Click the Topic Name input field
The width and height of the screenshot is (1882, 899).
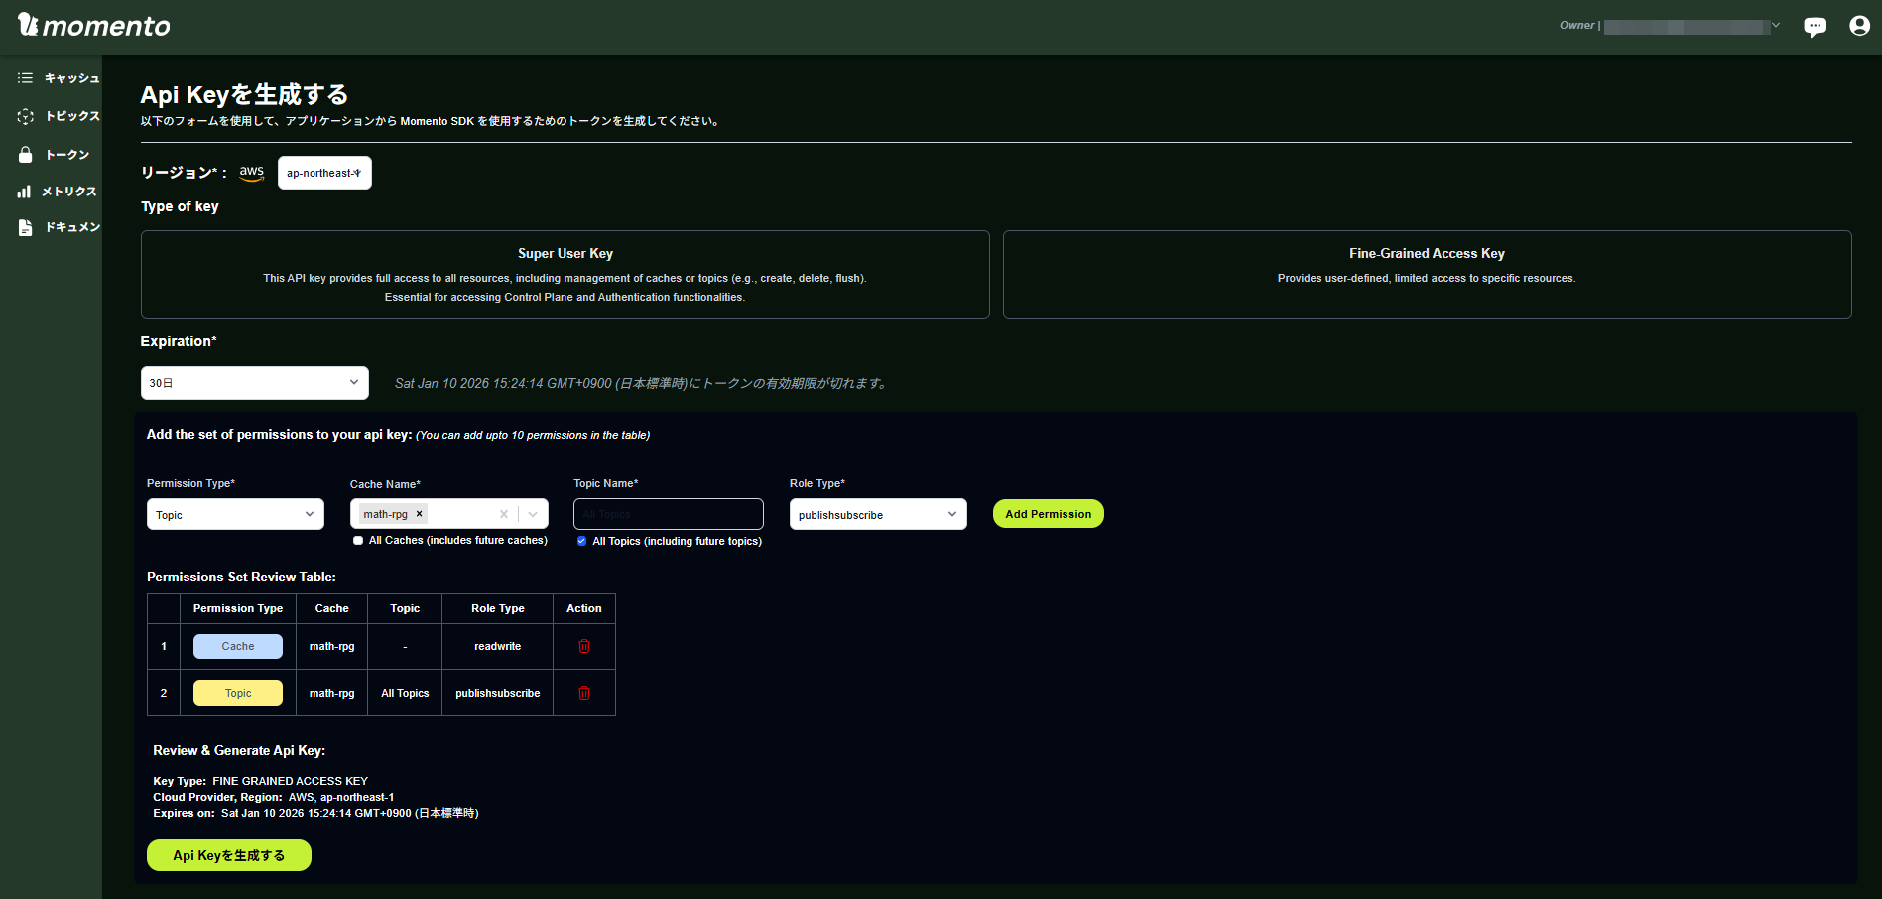tap(668, 514)
